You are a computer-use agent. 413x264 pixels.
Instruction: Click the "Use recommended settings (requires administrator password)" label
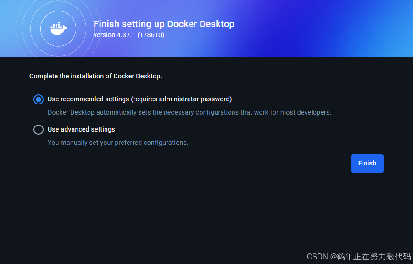[140, 99]
